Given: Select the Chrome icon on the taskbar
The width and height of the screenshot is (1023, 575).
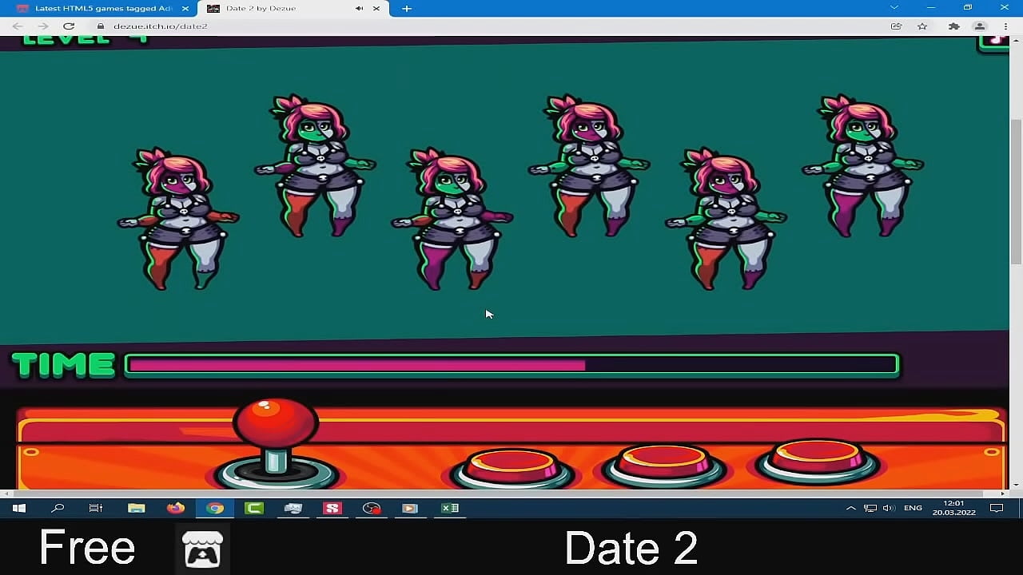Looking at the screenshot, I should point(213,508).
